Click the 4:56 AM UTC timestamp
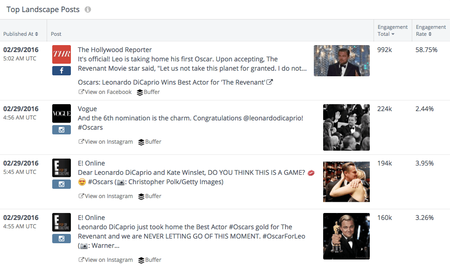 20,117
